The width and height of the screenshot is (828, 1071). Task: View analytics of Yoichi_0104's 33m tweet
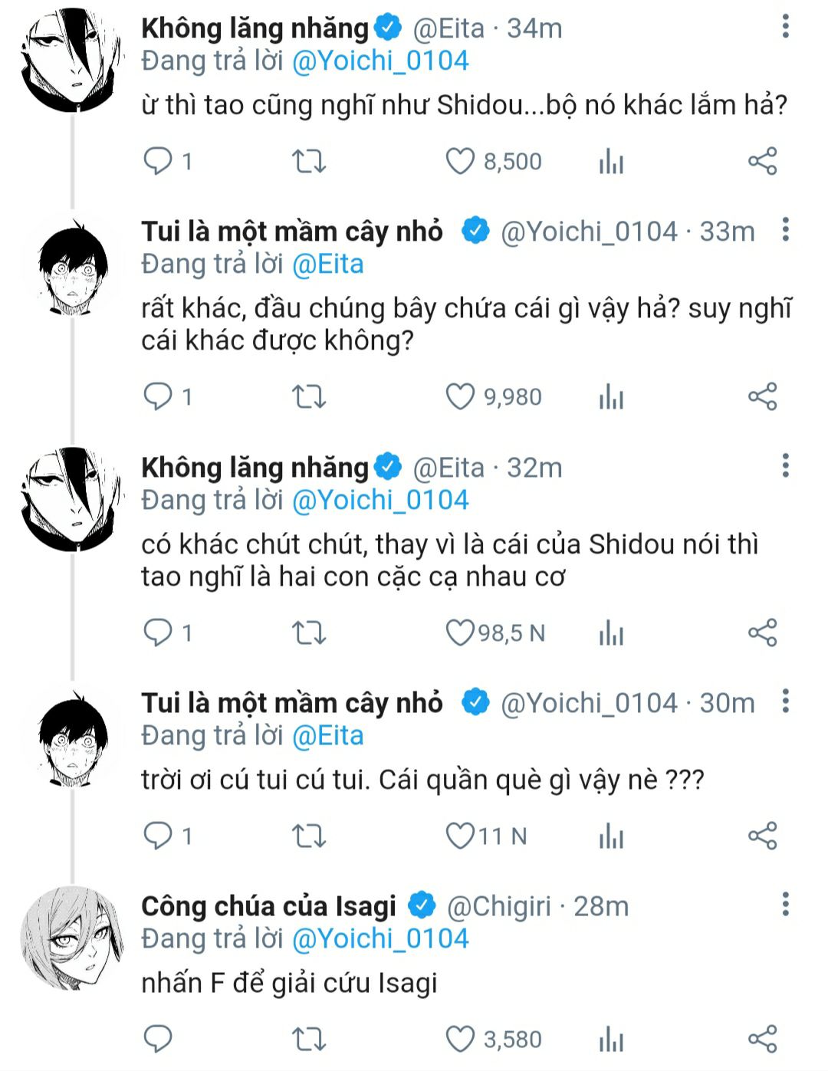[x=611, y=397]
